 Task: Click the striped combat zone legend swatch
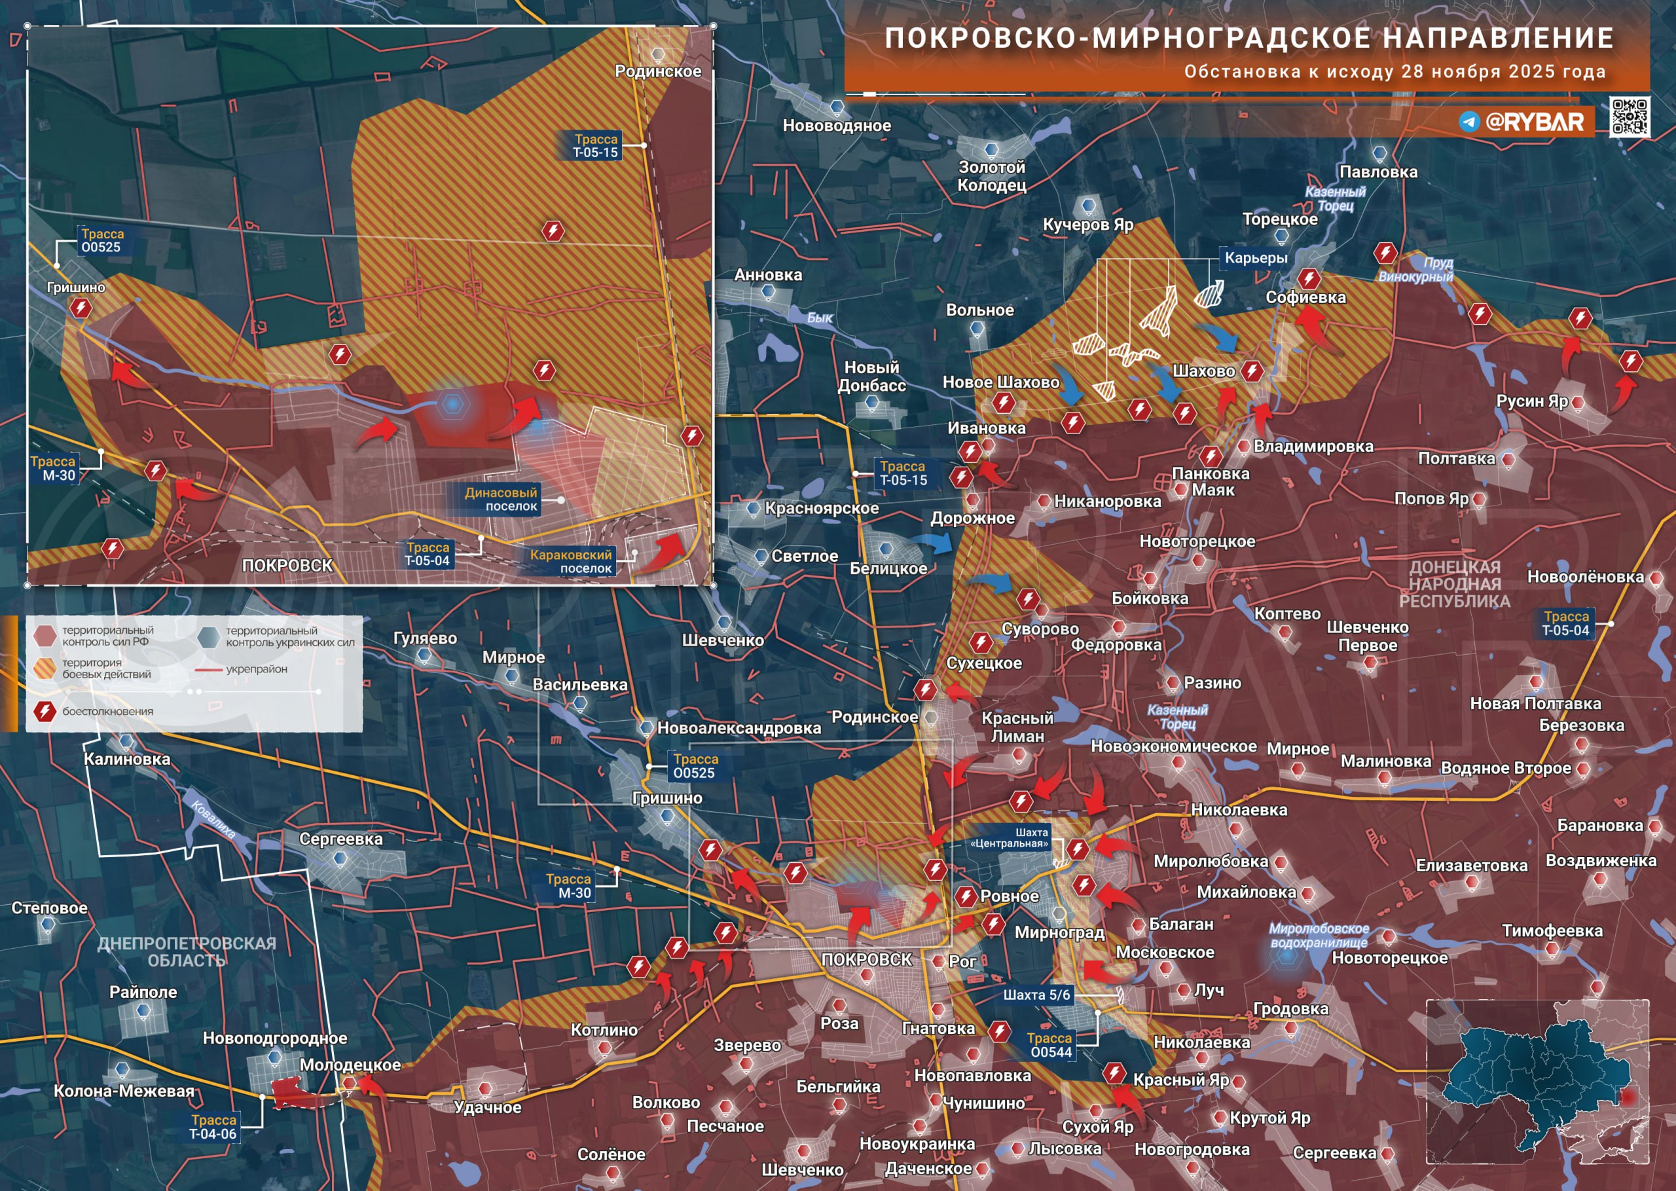(x=45, y=668)
